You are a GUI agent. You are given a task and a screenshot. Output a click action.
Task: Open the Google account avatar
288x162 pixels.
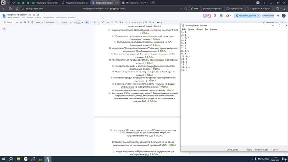283,16
